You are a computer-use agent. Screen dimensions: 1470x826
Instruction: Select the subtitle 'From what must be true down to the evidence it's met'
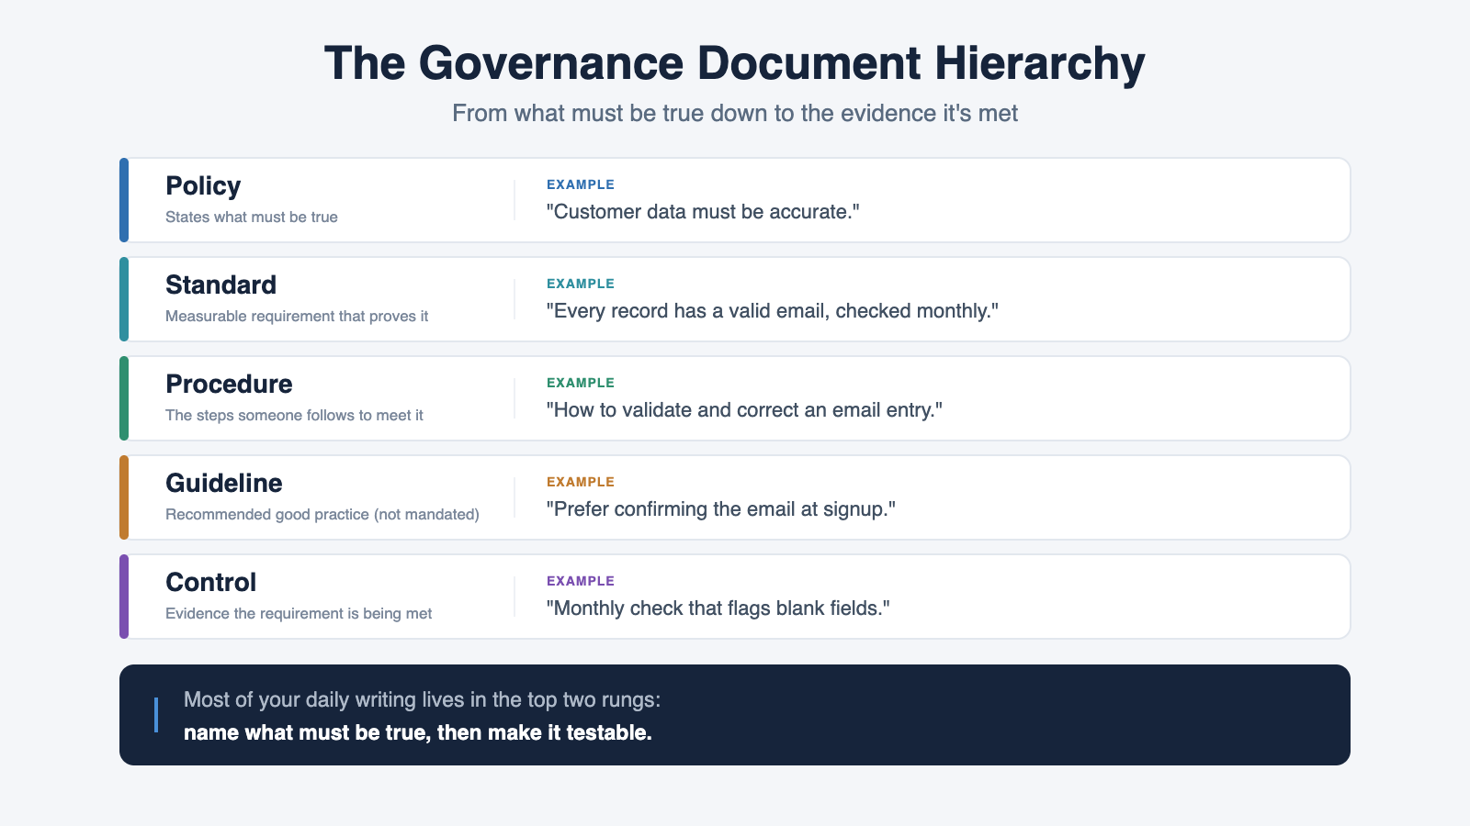click(x=735, y=113)
